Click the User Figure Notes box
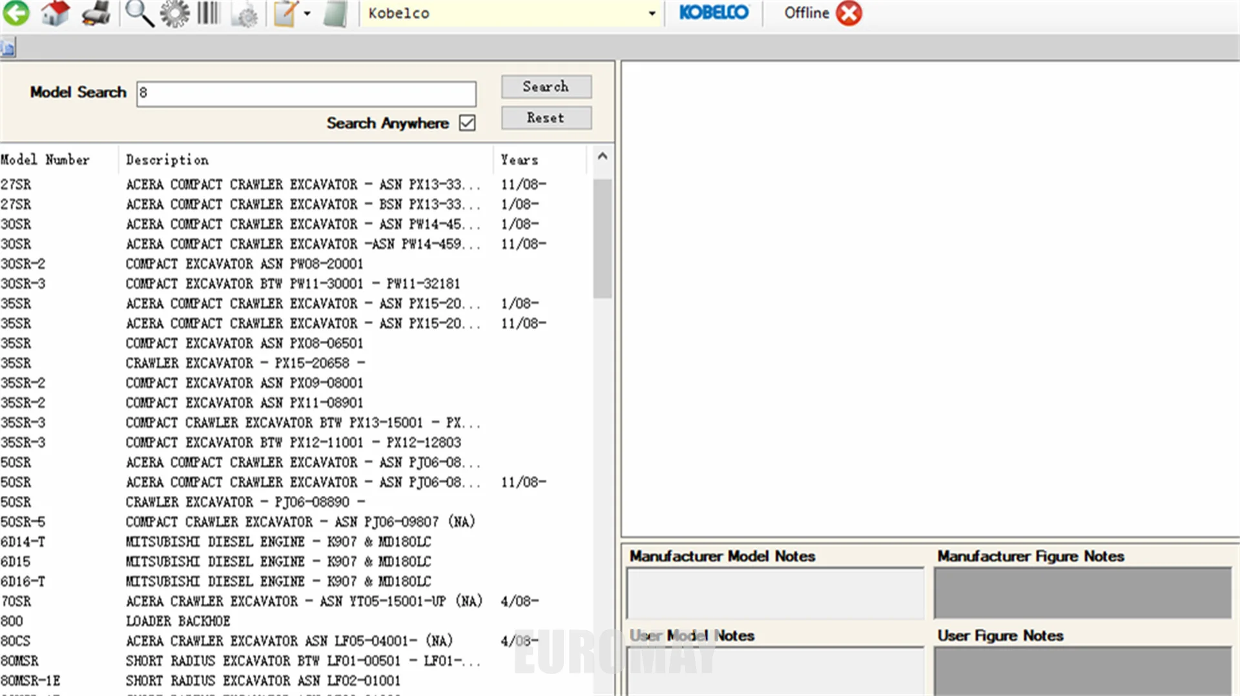Image resolution: width=1240 pixels, height=696 pixels. [1083, 671]
